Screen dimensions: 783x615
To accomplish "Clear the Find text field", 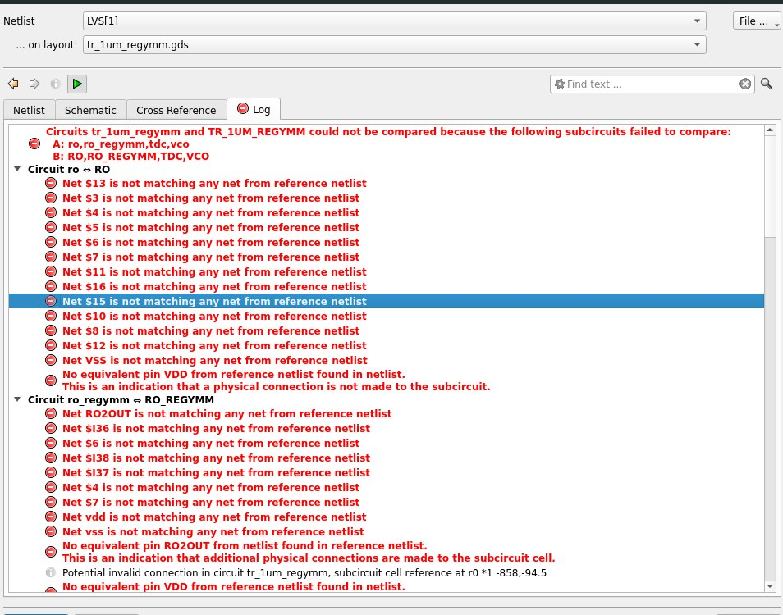I will click(x=745, y=84).
